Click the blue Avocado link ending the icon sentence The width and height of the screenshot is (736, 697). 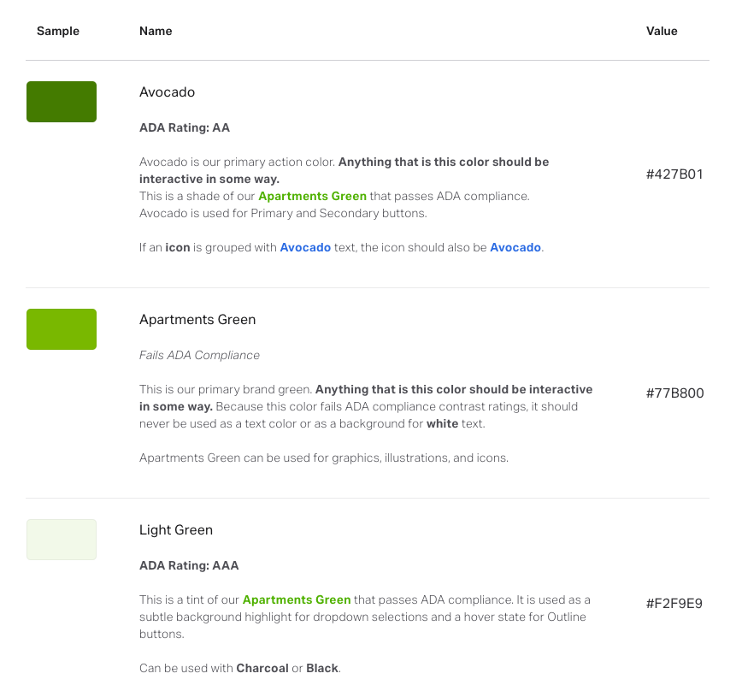point(515,247)
